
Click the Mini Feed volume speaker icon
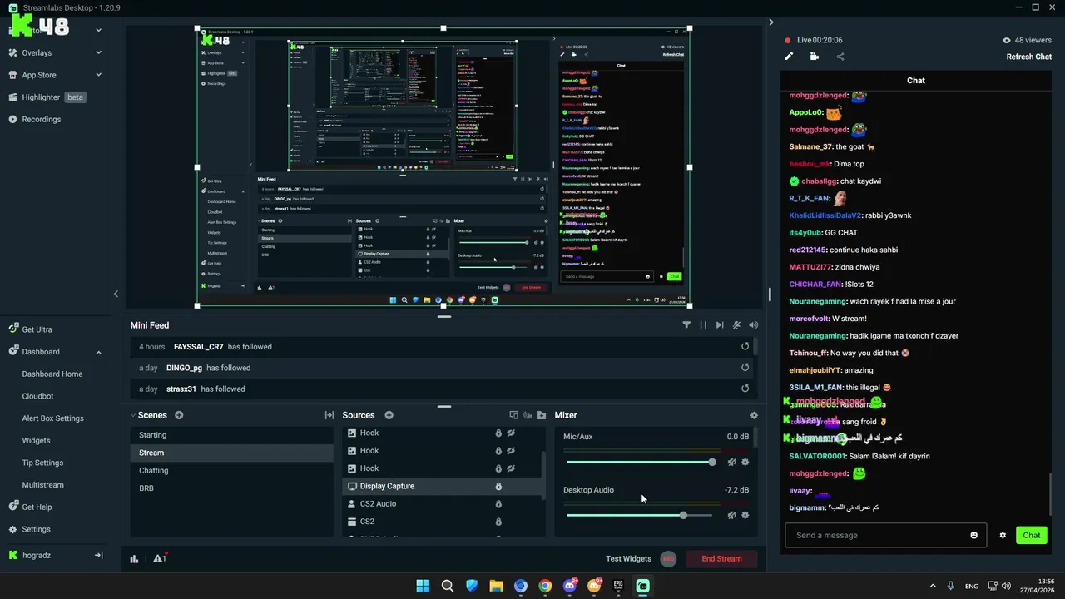753,325
